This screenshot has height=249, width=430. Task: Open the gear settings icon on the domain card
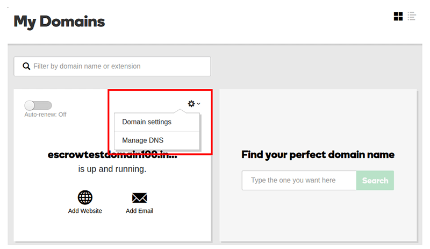coord(191,104)
